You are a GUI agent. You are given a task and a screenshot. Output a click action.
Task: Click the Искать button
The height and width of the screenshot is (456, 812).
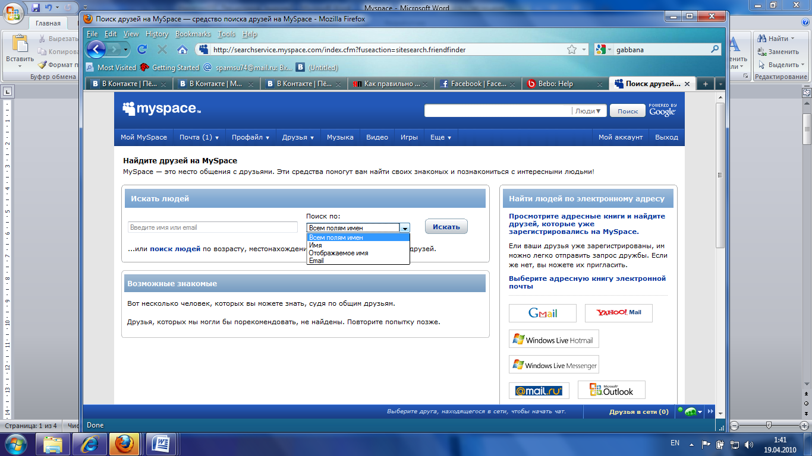click(446, 226)
